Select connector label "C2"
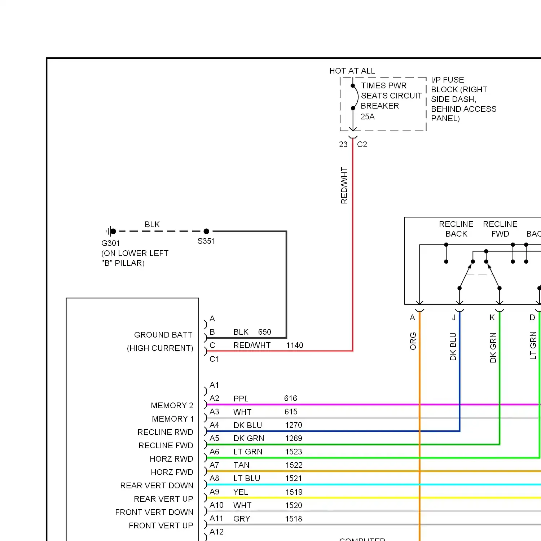This screenshot has width=541, height=541. pos(362,144)
